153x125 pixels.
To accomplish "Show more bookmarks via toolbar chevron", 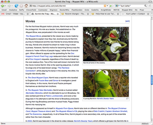I will (x=152, y=10).
